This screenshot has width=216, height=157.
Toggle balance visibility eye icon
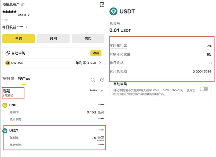(x=23, y=5)
